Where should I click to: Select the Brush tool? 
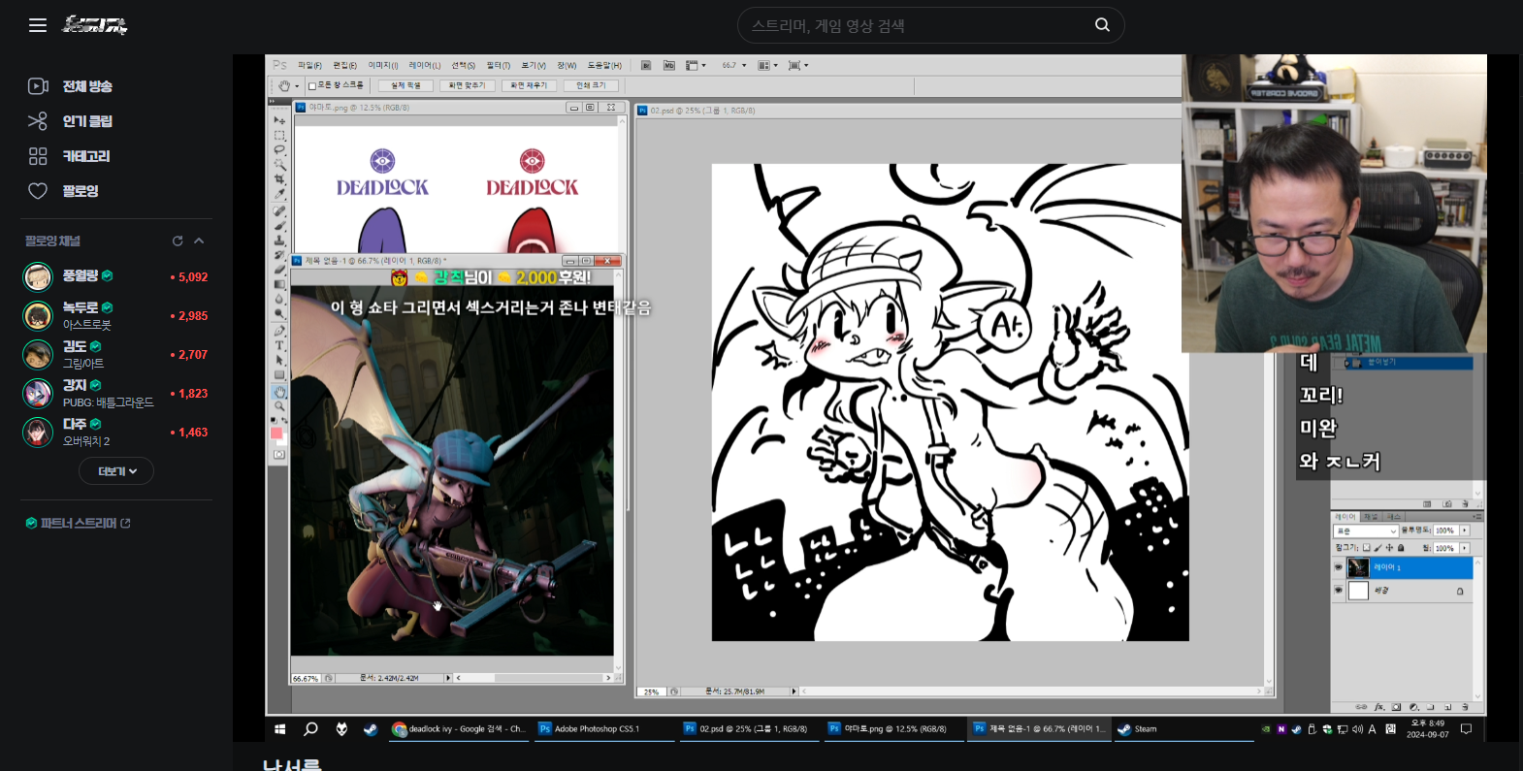point(279,225)
